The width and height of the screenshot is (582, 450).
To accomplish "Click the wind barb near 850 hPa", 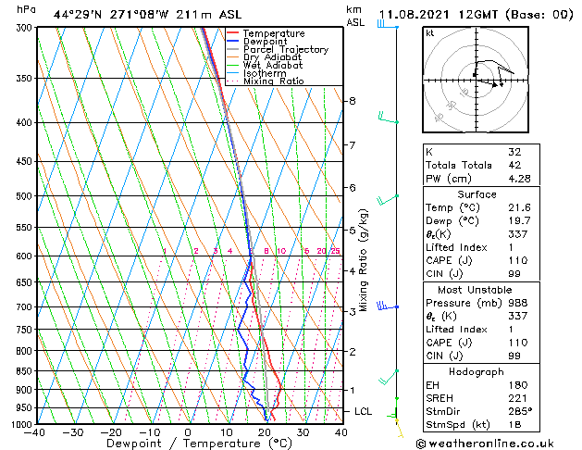I will (389, 377).
